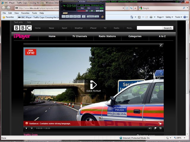
Task: Toggle Winamp shuffle mode
Action: [90, 17]
